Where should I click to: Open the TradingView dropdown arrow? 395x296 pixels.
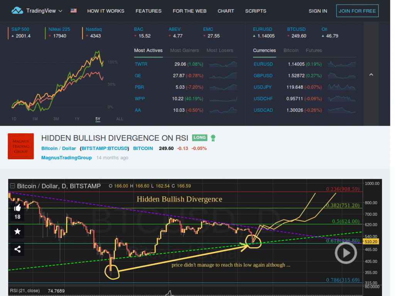click(61, 11)
